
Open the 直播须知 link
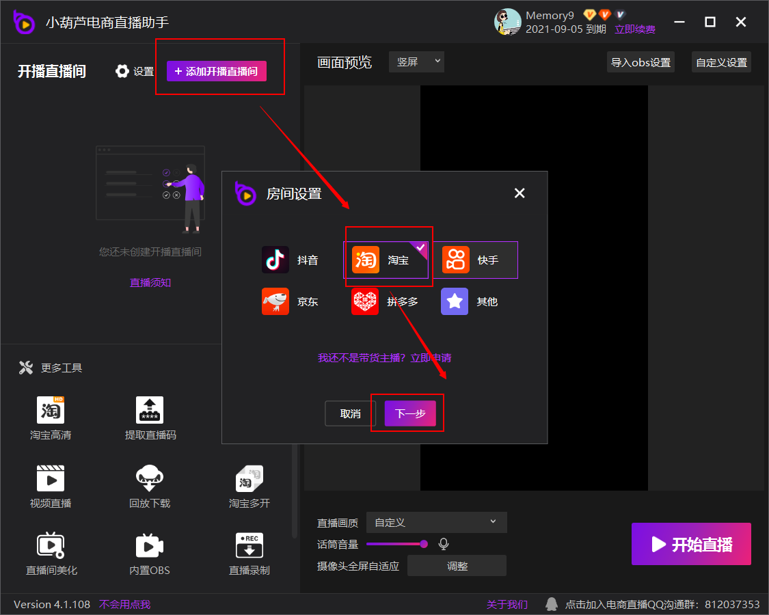[x=150, y=282]
